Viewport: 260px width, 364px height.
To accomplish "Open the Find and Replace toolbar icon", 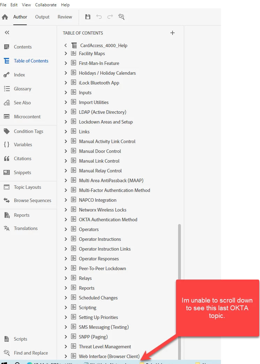I will pyautogui.click(x=121, y=17).
